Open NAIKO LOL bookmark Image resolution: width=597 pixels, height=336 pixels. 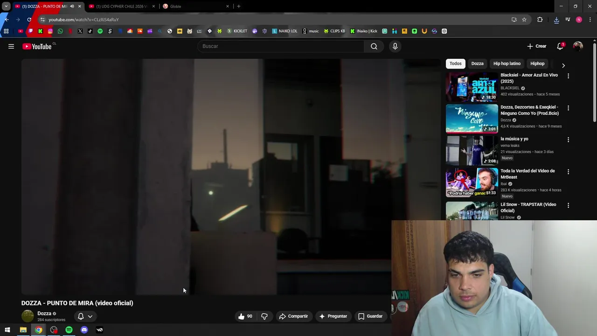click(285, 31)
